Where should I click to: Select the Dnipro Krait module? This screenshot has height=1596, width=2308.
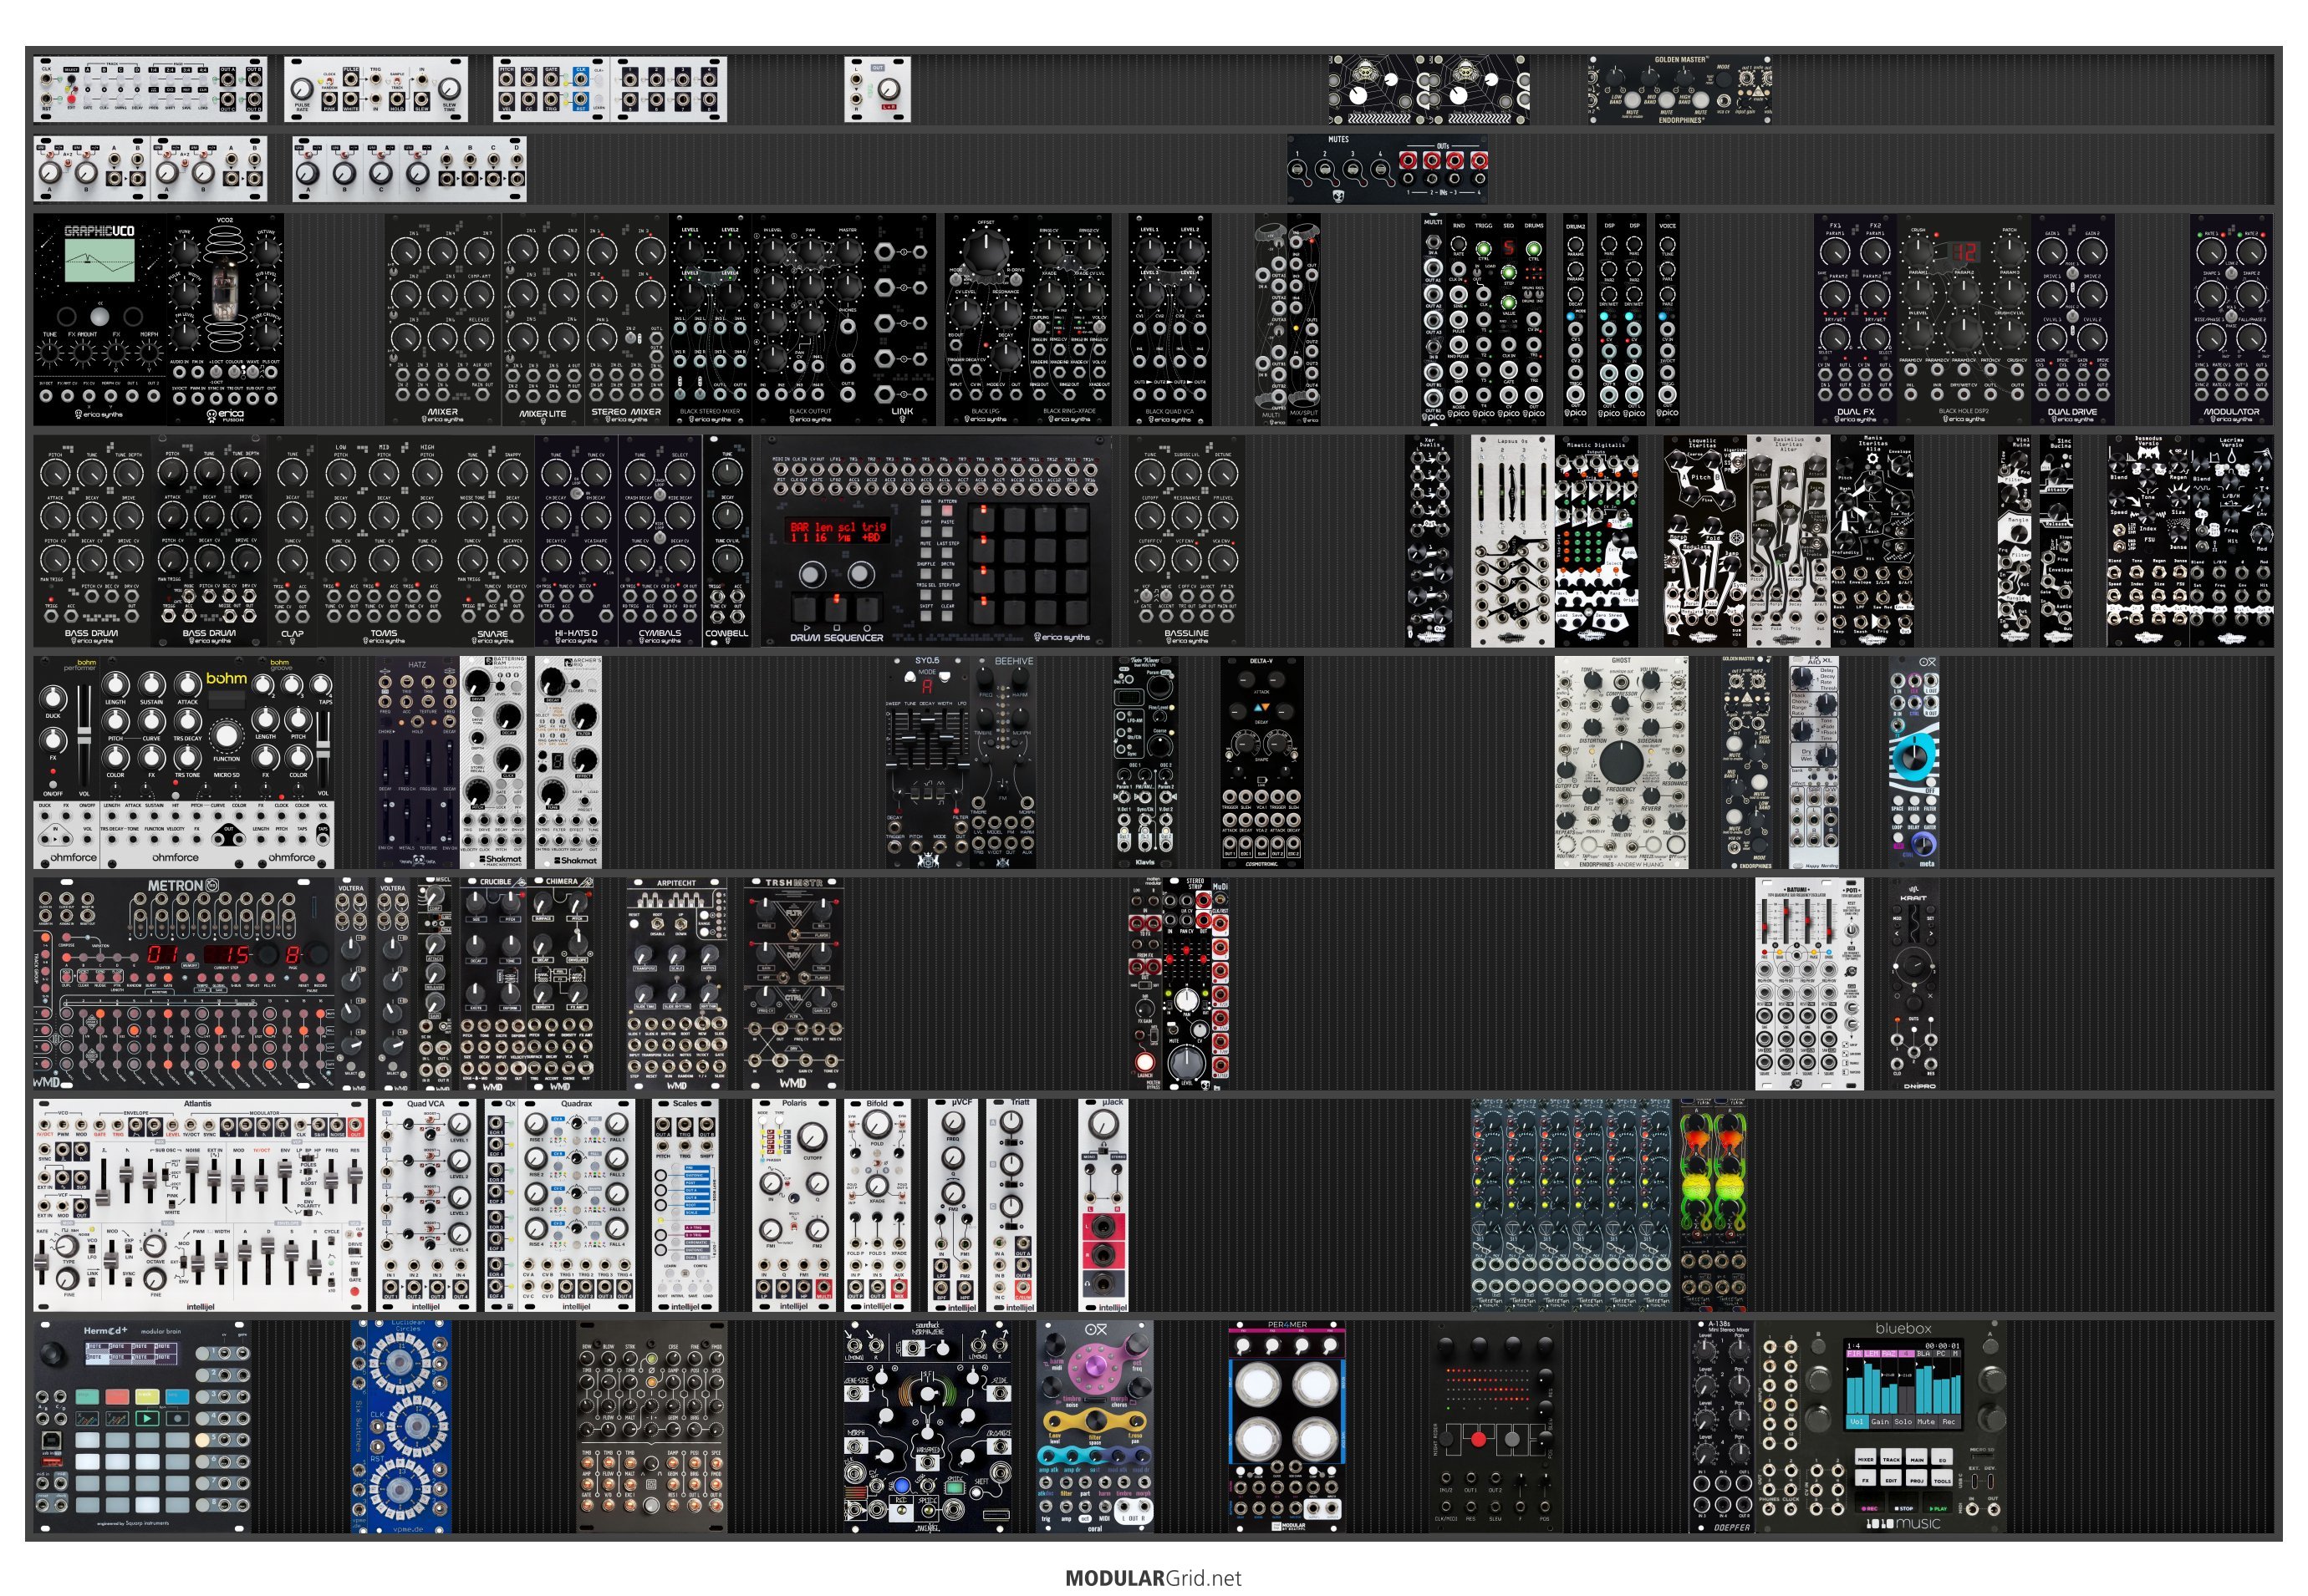[x=1913, y=984]
